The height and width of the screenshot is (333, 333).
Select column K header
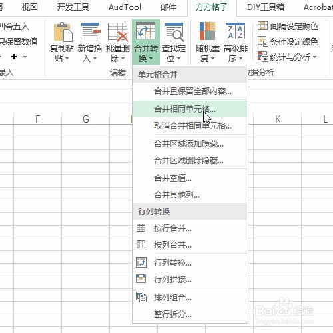278,119
